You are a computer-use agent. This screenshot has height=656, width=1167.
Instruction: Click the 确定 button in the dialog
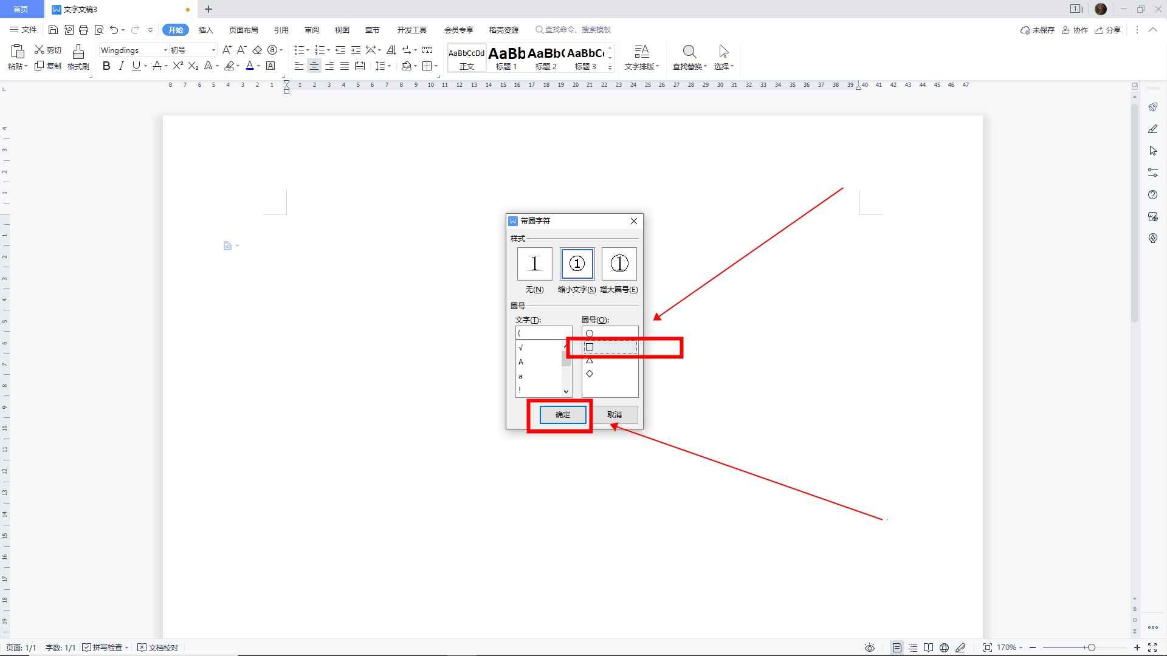pos(563,415)
